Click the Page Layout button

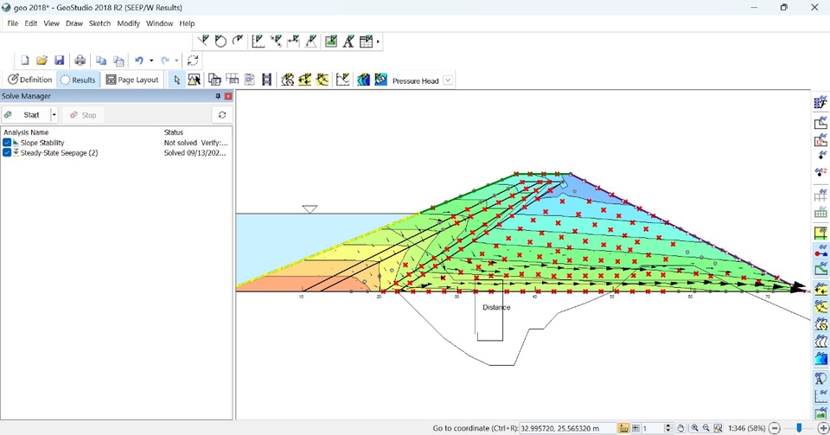pos(132,80)
